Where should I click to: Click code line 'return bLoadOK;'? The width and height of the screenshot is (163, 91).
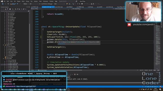pyautogui.click(x=55, y=14)
